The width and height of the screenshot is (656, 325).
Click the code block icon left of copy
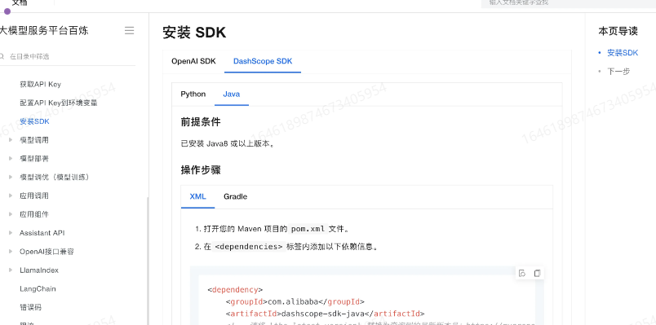522,273
